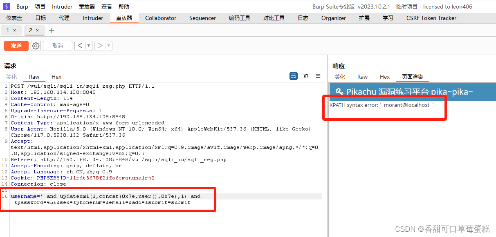Click the POST request line text
Screen dimensions: 496x237
(83, 86)
